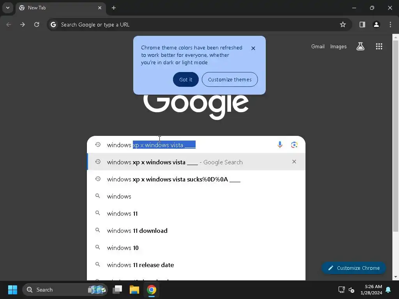Viewport: 399px width, 299px height.
Task: Click the page vertical scrollbar thumb
Action: click(395, 136)
